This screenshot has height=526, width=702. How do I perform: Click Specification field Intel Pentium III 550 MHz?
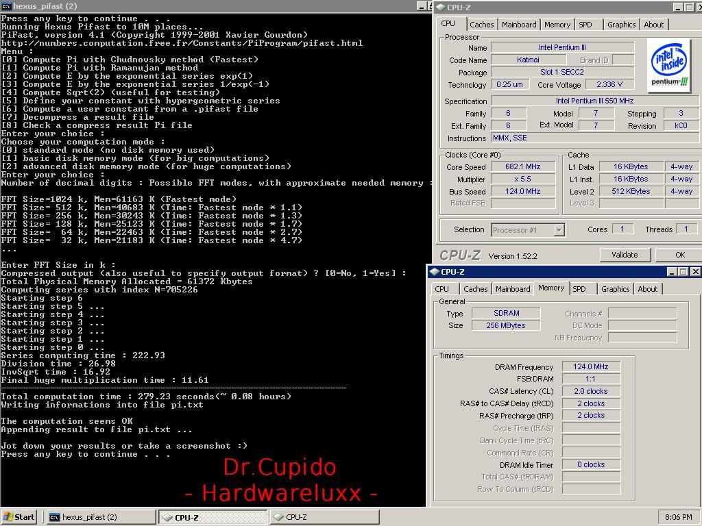tap(595, 101)
